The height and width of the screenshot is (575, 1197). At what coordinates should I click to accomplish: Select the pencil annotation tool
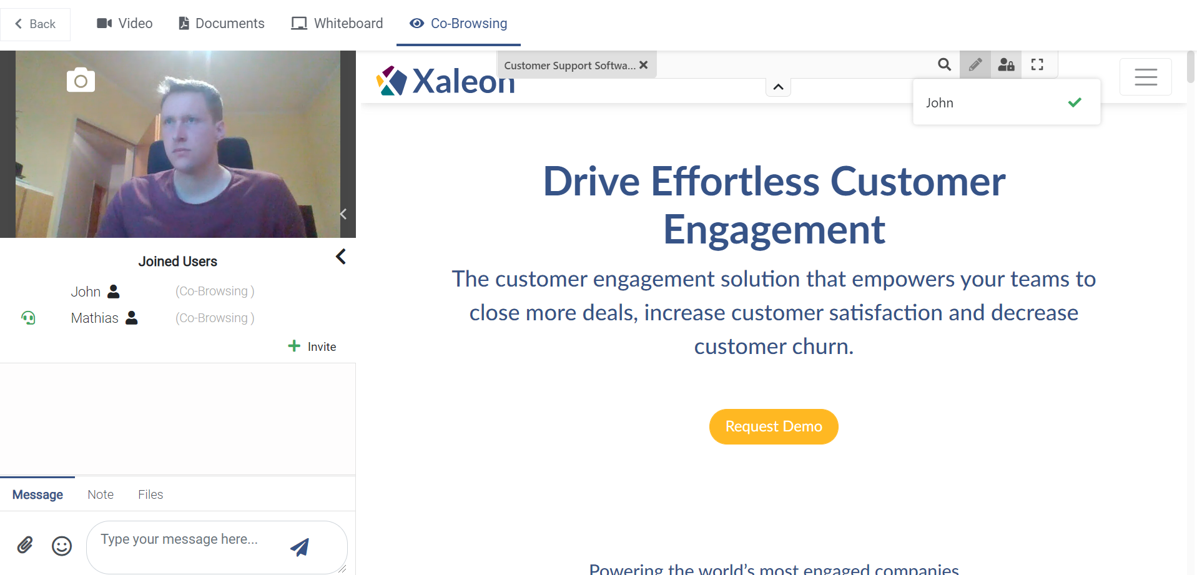coord(975,64)
